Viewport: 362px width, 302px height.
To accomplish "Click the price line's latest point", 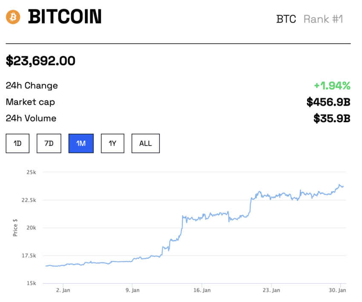I will (x=343, y=187).
